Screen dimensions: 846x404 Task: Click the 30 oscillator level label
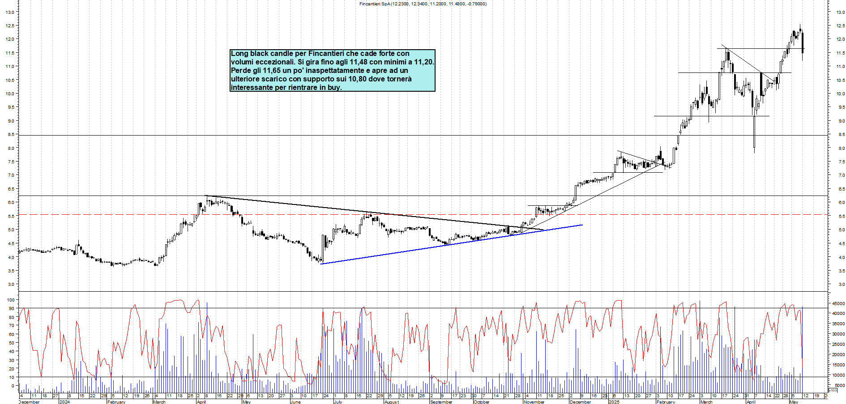tap(11, 360)
